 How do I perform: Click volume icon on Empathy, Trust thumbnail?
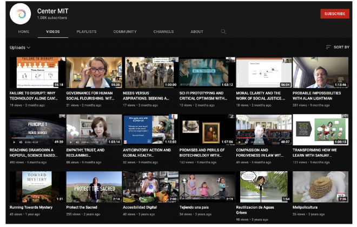click(78, 142)
